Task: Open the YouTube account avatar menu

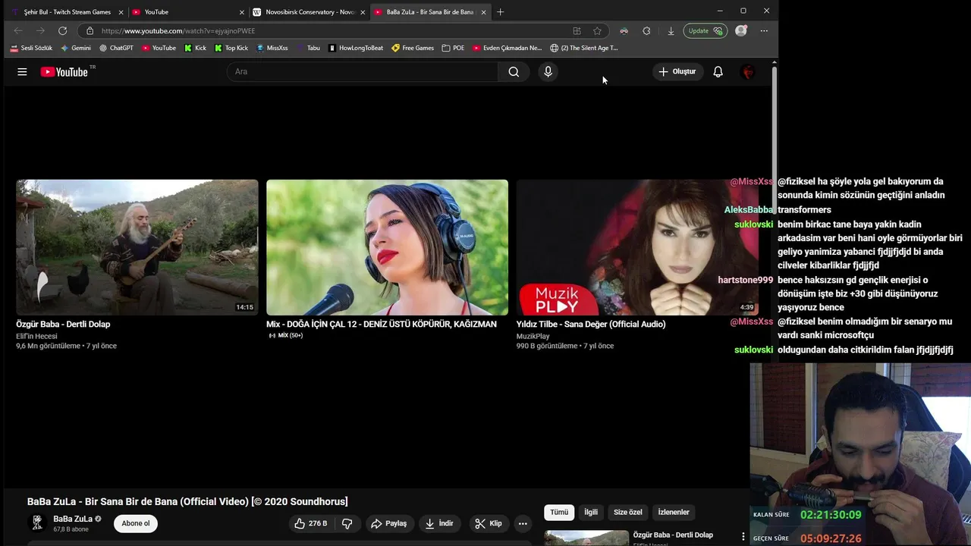Action: [748, 71]
